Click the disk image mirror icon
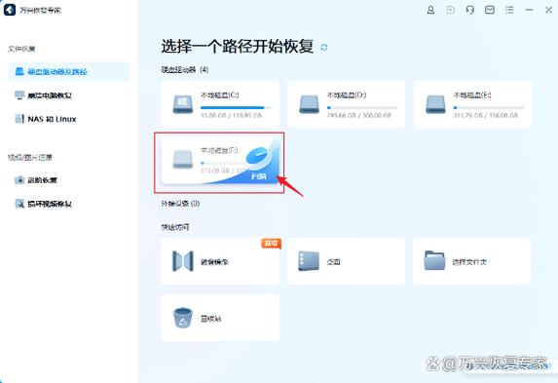The width and height of the screenshot is (558, 383). tap(183, 261)
